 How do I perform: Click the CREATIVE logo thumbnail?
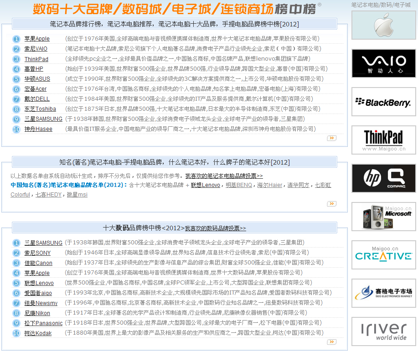tap(384, 255)
